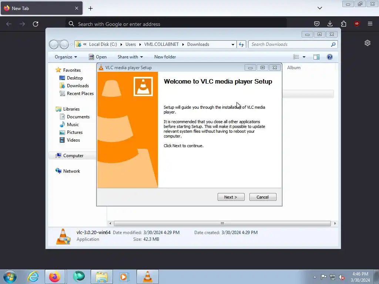379x284 pixels.
Task: Click VLC icon in Setup title bar
Action: coord(101,68)
